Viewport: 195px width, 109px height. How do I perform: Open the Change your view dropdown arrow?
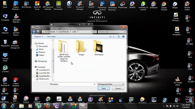113,37
